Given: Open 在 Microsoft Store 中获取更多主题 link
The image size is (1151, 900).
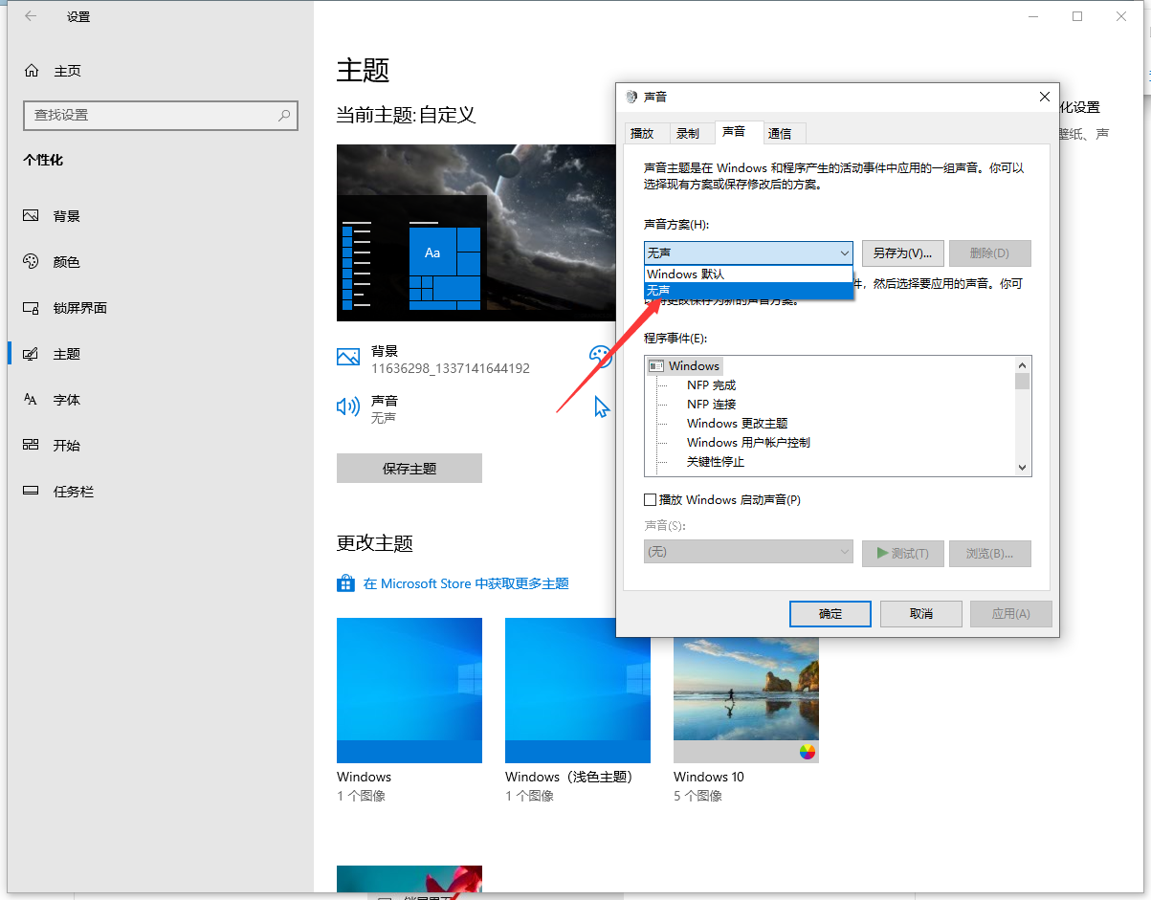Looking at the screenshot, I should [x=466, y=583].
